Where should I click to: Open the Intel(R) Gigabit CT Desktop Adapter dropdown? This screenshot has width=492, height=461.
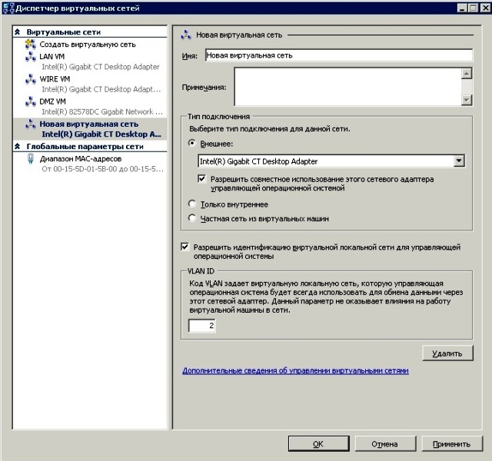(459, 161)
